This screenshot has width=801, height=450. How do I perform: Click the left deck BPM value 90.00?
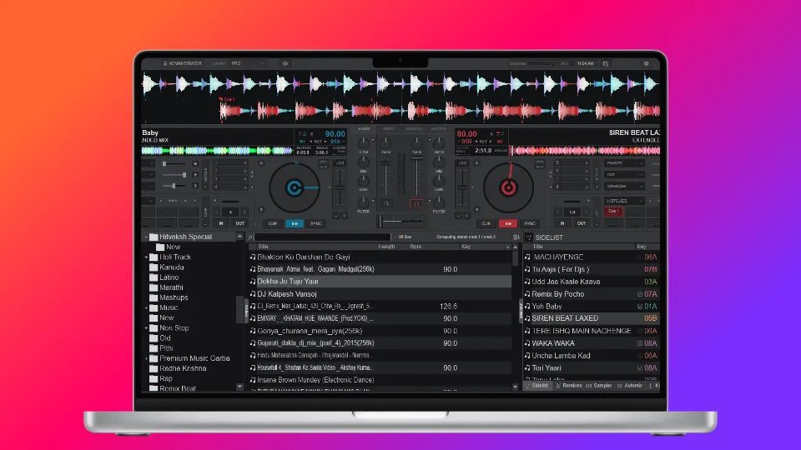pyautogui.click(x=335, y=133)
